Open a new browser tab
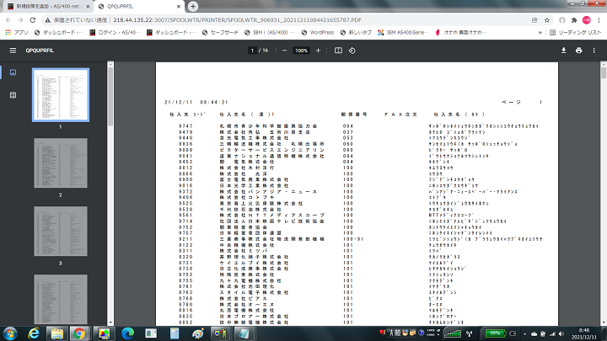 [192, 6]
